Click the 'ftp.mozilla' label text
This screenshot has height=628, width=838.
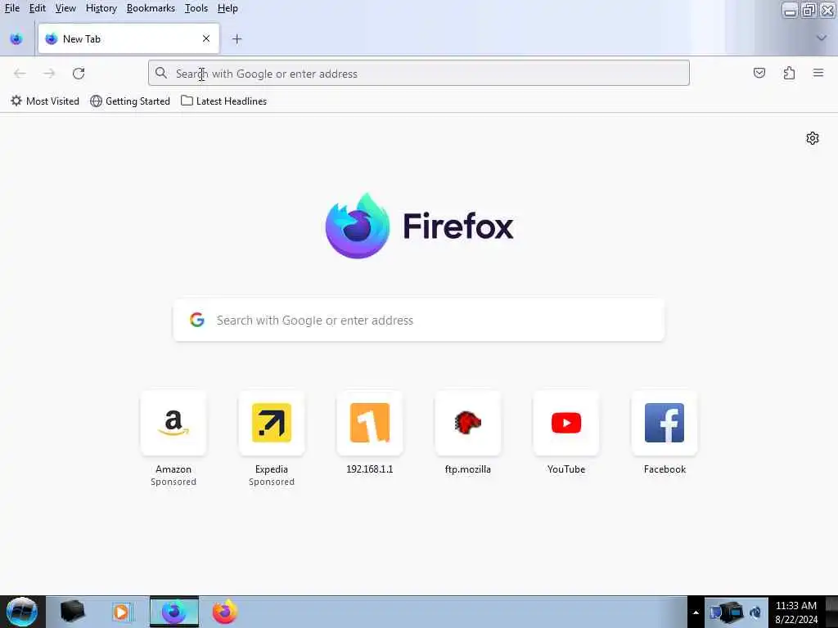point(468,469)
